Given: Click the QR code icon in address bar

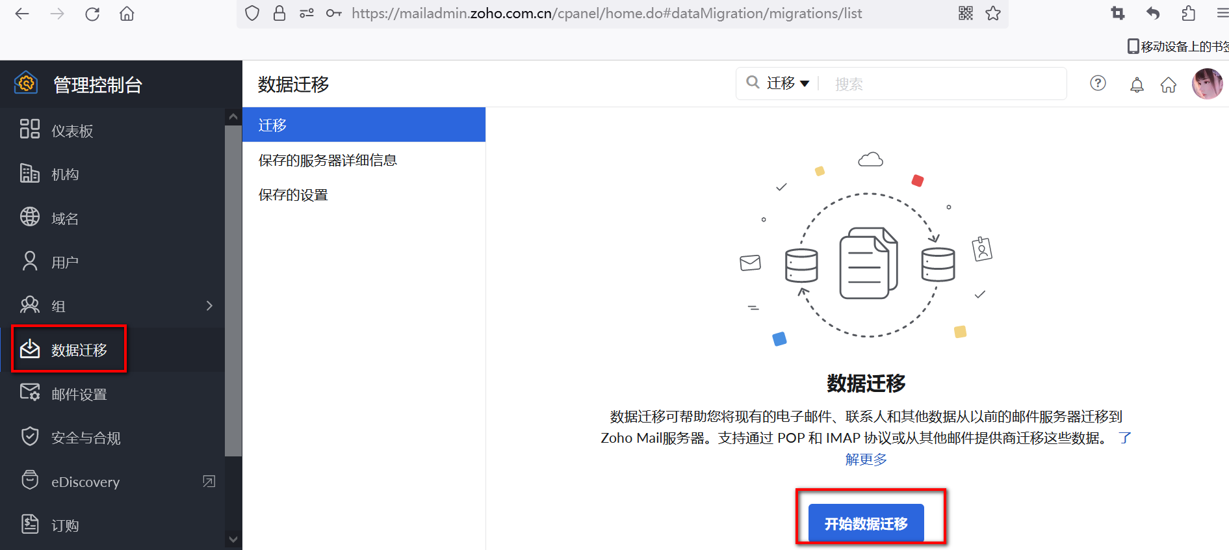Looking at the screenshot, I should (x=966, y=13).
